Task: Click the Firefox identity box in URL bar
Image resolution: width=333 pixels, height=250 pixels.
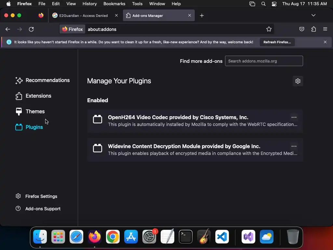Action: [73, 29]
